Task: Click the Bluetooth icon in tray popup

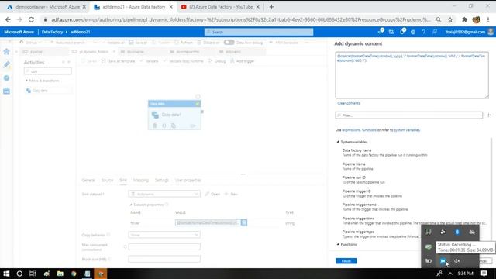Action: pos(457,232)
